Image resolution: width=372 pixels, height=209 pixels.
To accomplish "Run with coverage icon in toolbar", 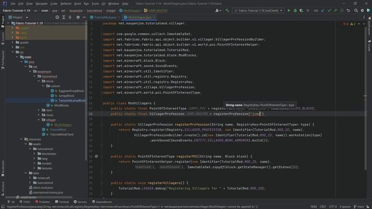I will [301, 10].
